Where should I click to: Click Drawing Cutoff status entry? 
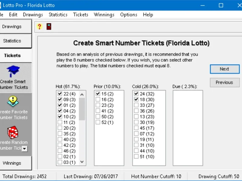click(219, 176)
